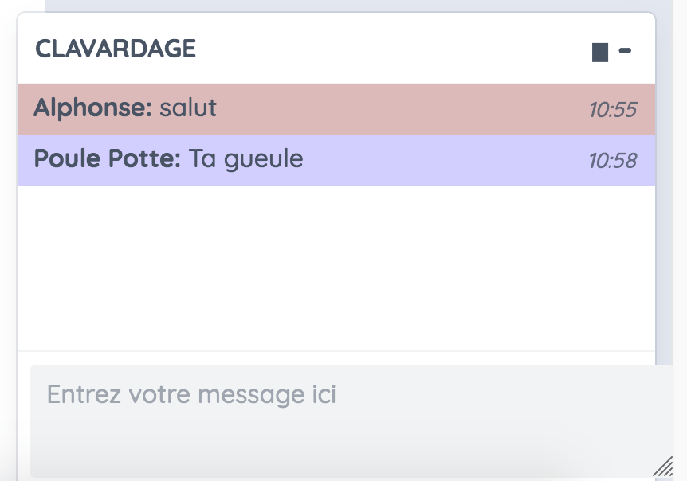
Task: Click the word salut in the chat
Action: coord(188,108)
